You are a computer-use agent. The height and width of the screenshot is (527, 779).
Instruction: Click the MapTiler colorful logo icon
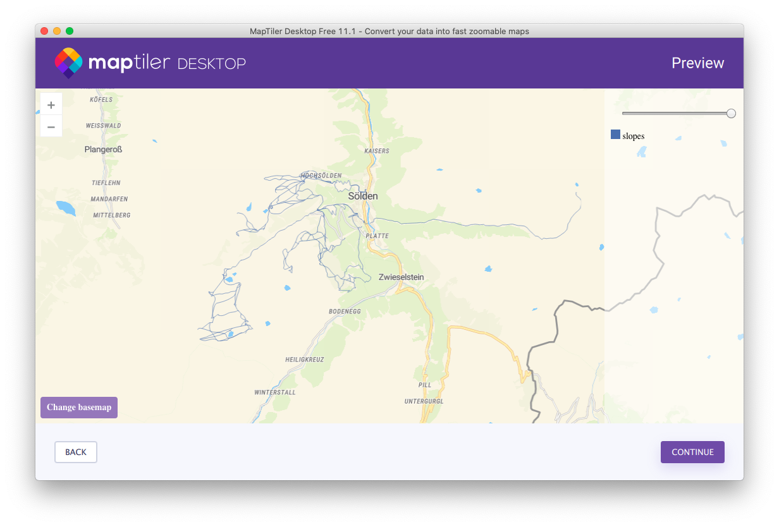pos(68,63)
